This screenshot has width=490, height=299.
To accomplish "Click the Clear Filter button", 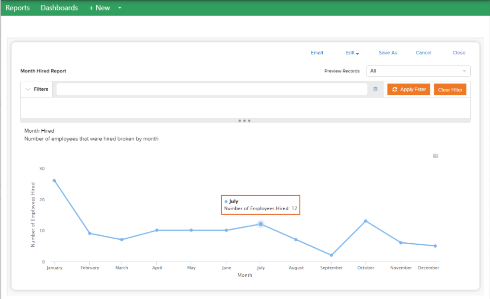I will tap(450, 90).
